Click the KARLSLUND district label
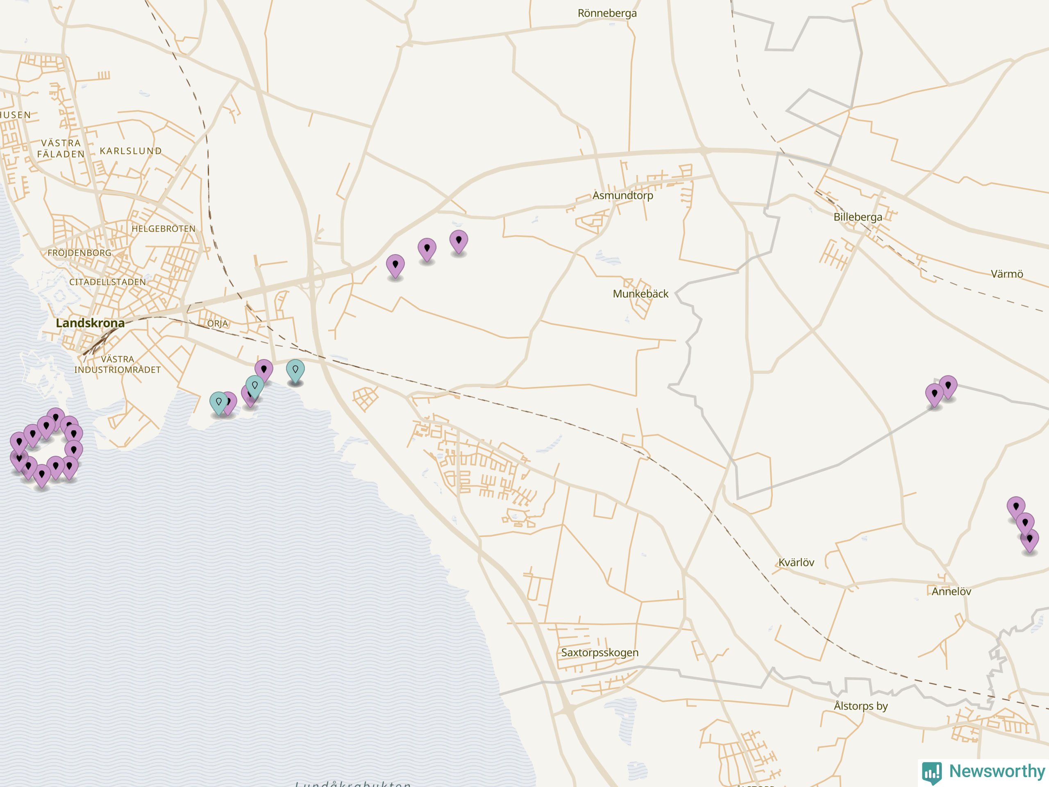This screenshot has width=1049, height=787. (130, 151)
